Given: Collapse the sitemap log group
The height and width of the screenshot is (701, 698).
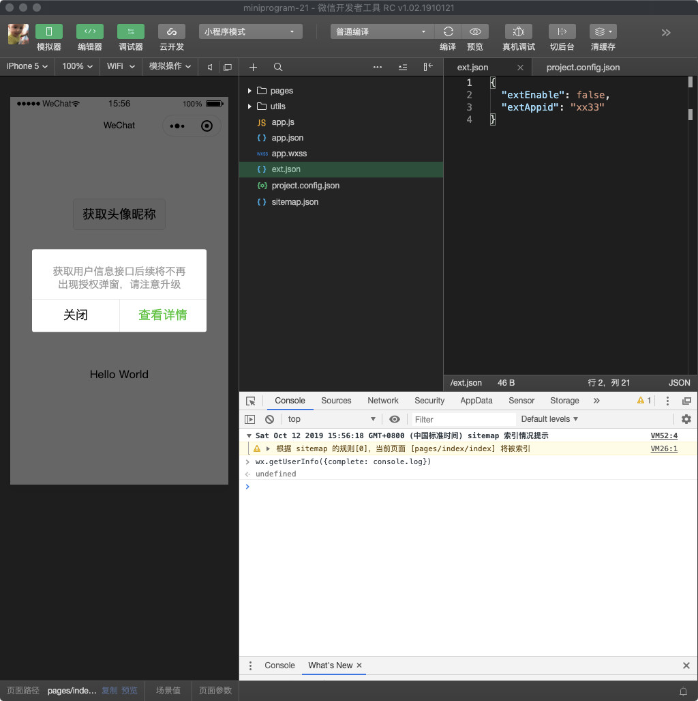Looking at the screenshot, I should tap(249, 436).
